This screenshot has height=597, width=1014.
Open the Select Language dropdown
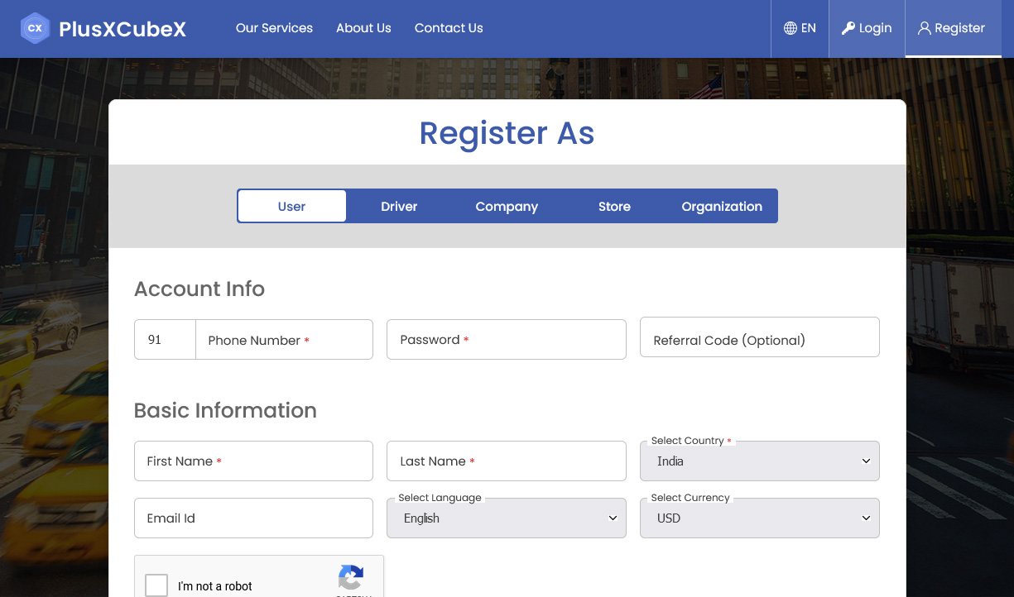pyautogui.click(x=507, y=518)
